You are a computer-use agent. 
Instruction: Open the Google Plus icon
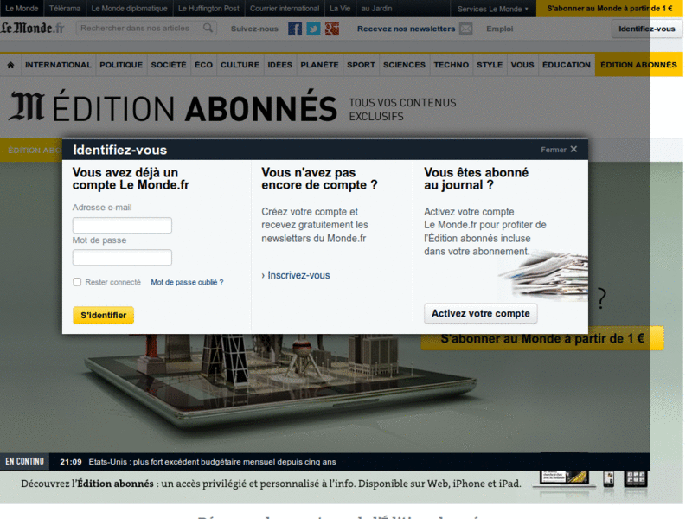click(332, 29)
